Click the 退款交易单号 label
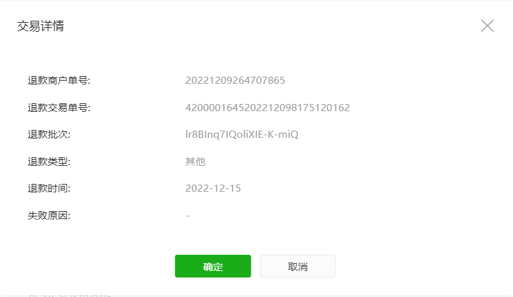The height and width of the screenshot is (297, 513). (59, 107)
